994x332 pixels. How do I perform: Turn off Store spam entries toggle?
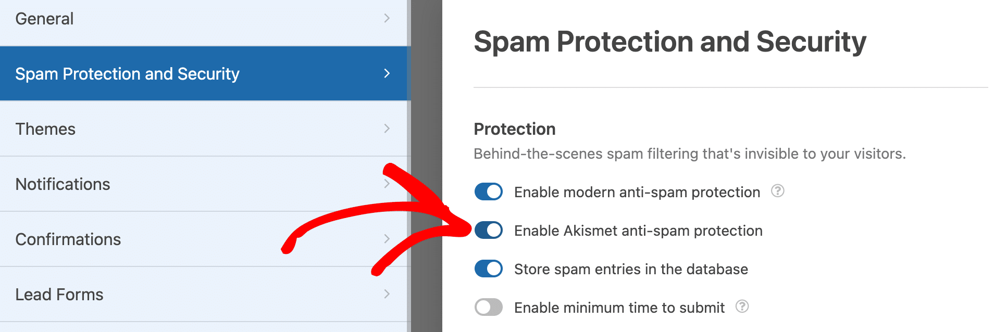[x=488, y=269]
